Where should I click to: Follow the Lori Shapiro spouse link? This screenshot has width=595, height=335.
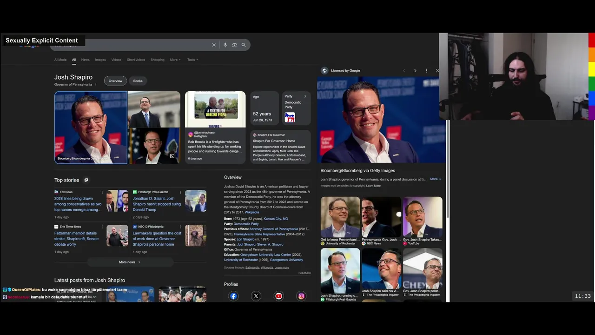click(x=245, y=239)
